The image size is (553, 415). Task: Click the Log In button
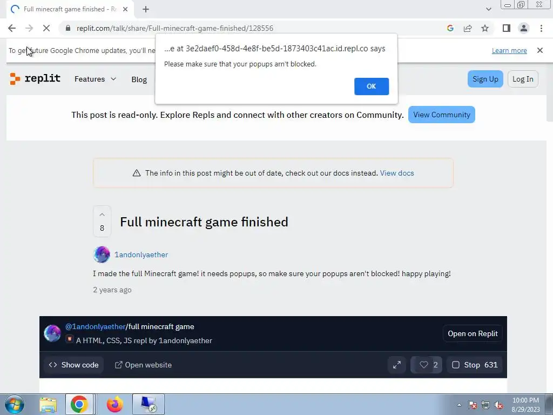pos(523,79)
